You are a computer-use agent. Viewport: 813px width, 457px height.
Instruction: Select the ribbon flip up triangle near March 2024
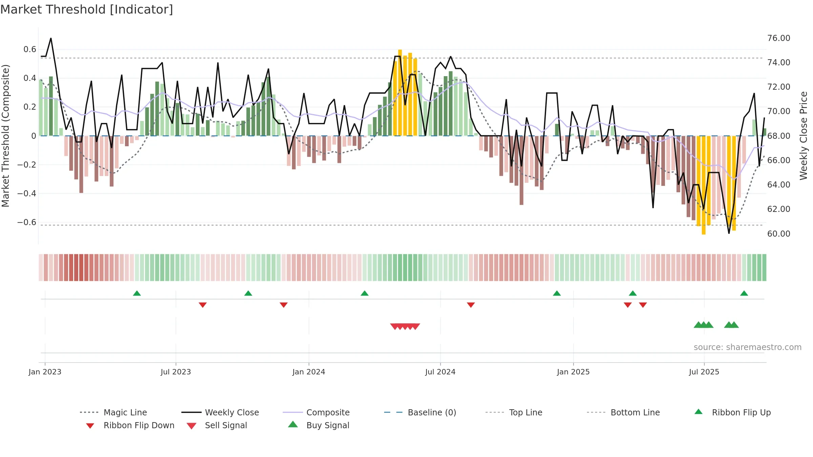pyautogui.click(x=364, y=293)
